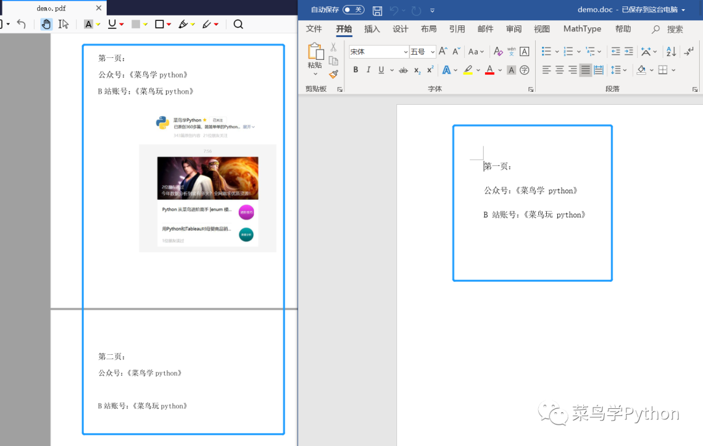Open the 引用 ribbon tab
This screenshot has width=703, height=446.
click(457, 29)
